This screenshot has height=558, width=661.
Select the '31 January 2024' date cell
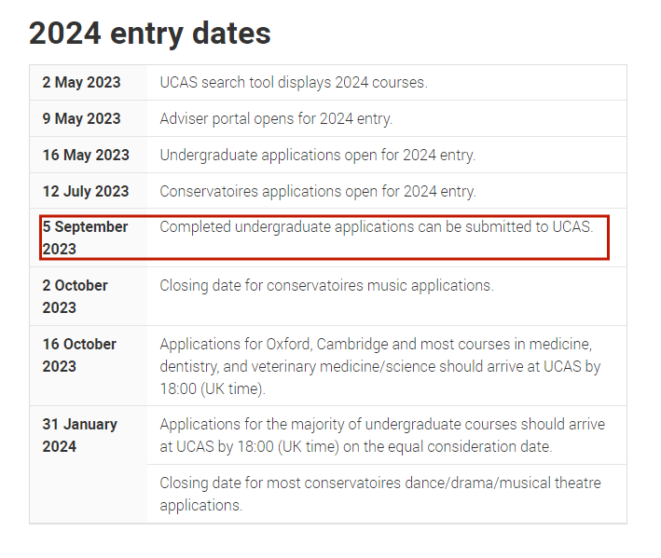[89, 465]
